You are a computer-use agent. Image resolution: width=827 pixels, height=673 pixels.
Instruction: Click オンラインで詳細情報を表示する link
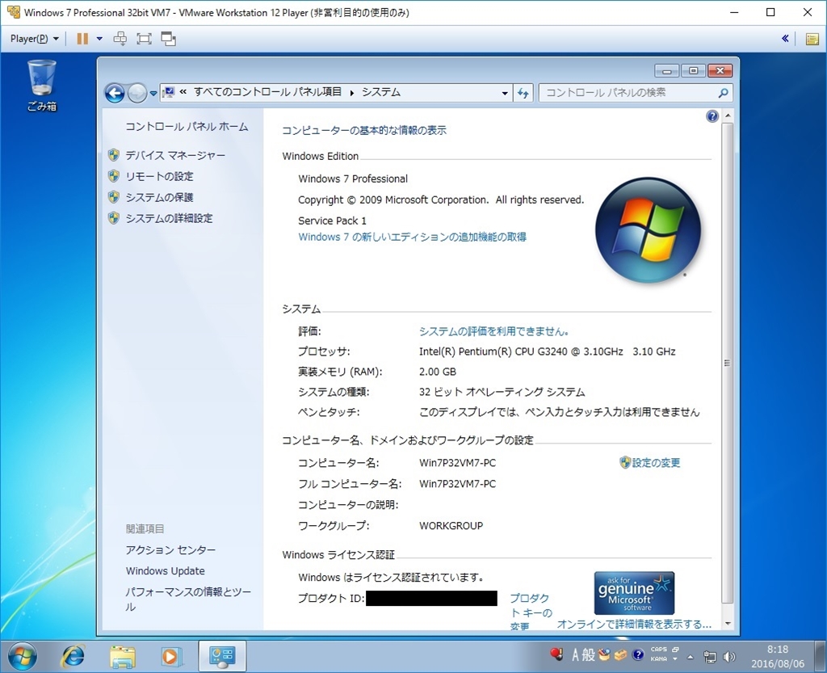(x=634, y=625)
